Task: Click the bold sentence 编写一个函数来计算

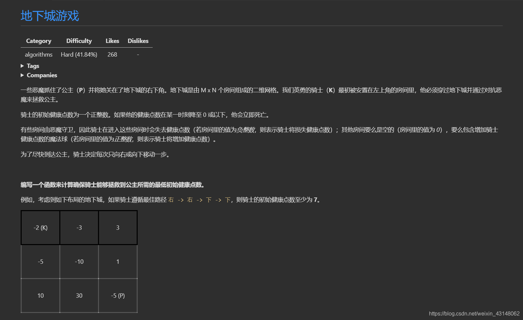Action: [x=113, y=185]
